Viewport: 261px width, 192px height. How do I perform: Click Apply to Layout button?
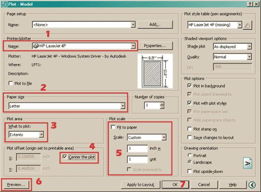(x=141, y=184)
